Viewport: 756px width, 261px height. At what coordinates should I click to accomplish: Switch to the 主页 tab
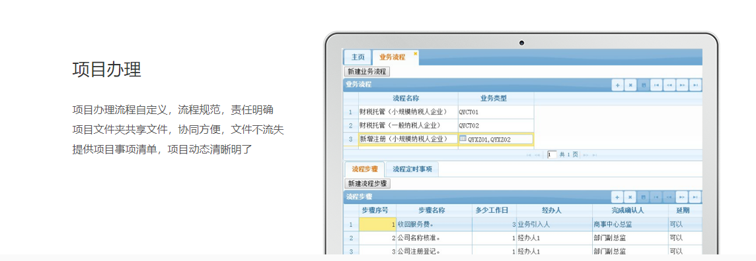(358, 57)
